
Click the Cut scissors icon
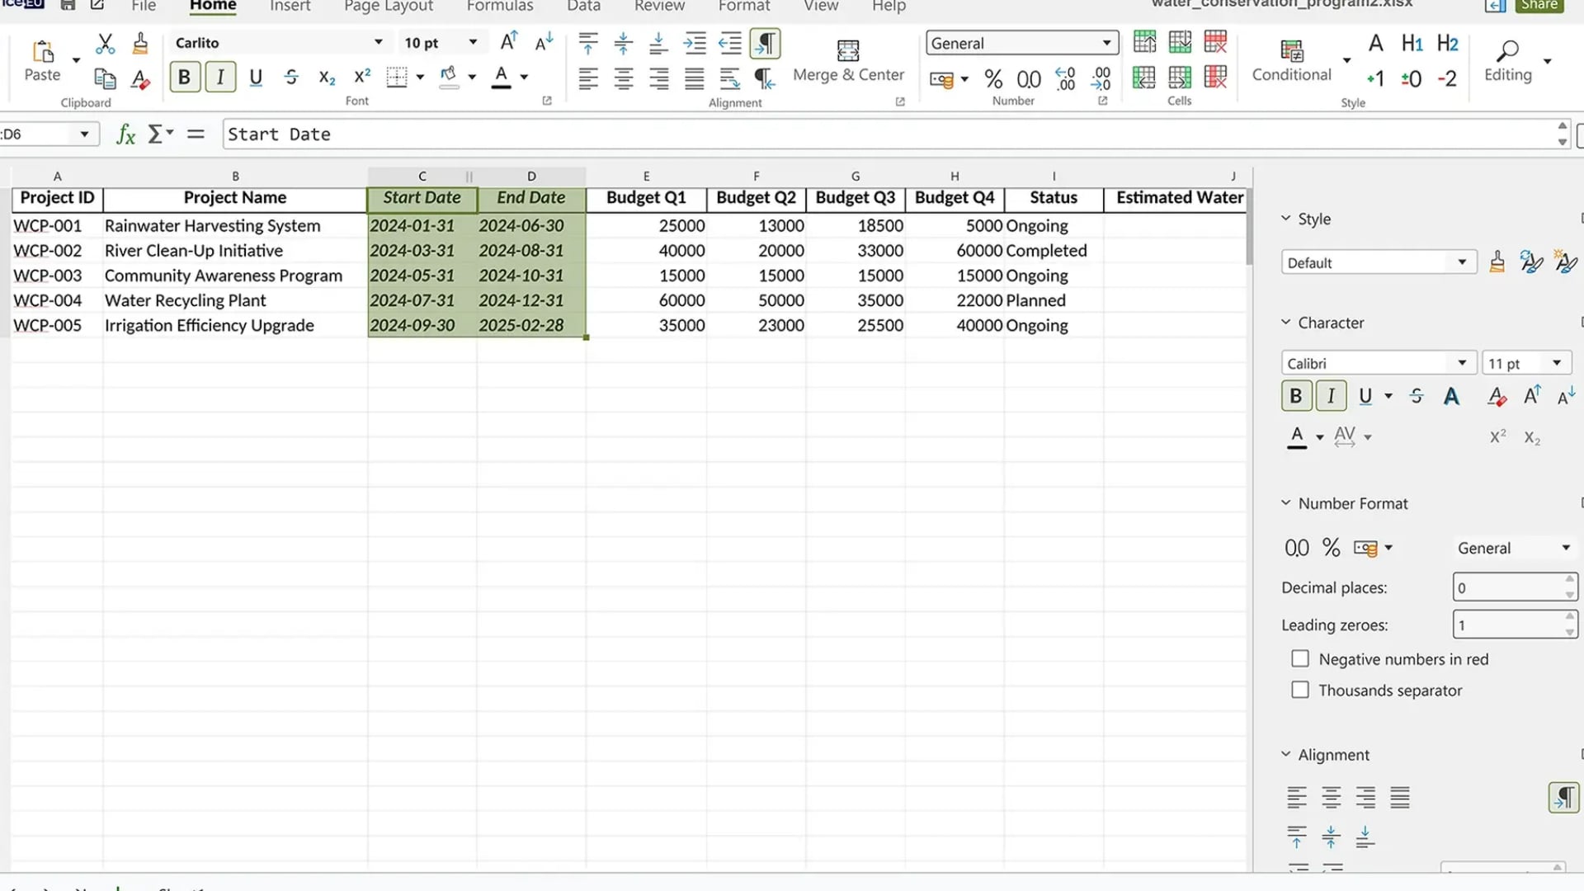105,44
